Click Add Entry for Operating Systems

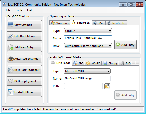125,45
